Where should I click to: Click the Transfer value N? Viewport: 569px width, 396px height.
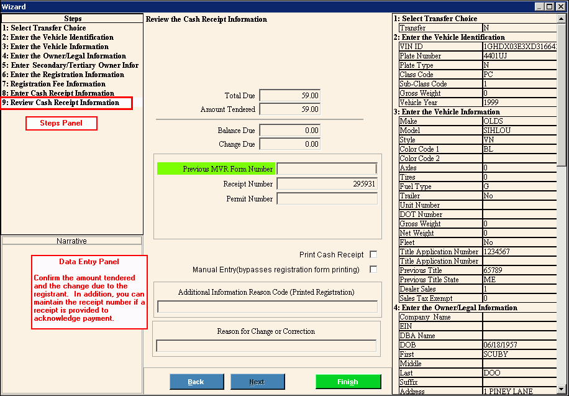520,28
